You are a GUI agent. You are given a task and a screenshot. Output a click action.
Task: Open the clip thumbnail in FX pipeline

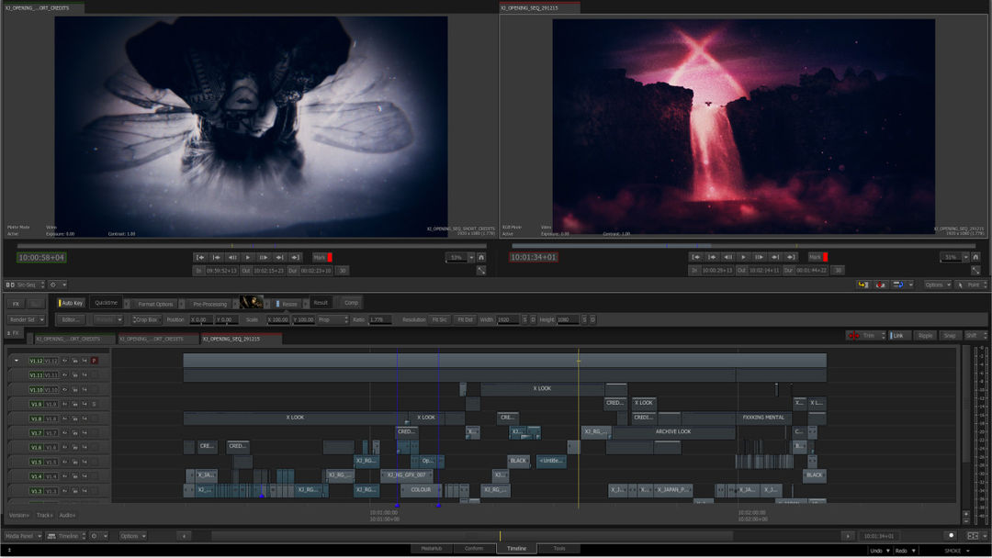(251, 303)
